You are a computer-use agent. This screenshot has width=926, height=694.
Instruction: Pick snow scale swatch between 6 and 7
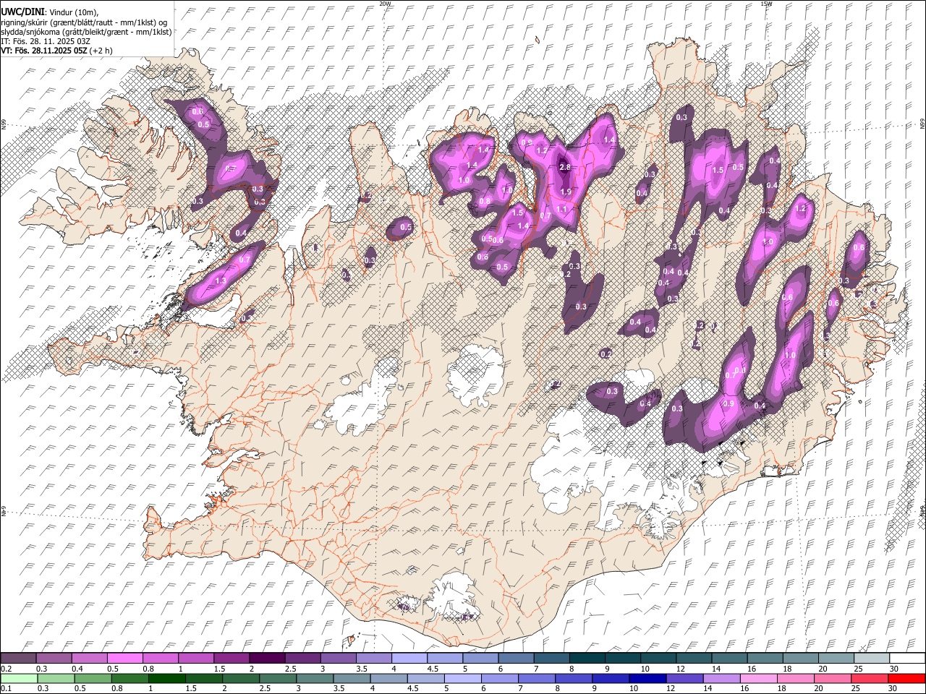515,658
